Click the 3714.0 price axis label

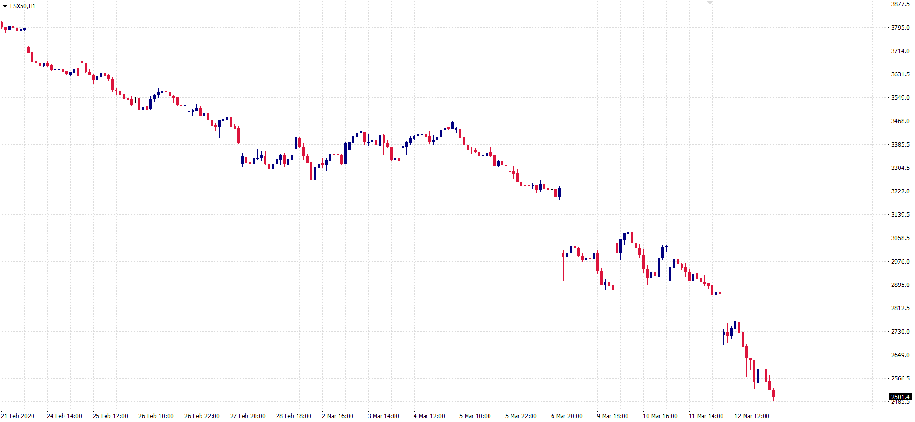point(900,51)
